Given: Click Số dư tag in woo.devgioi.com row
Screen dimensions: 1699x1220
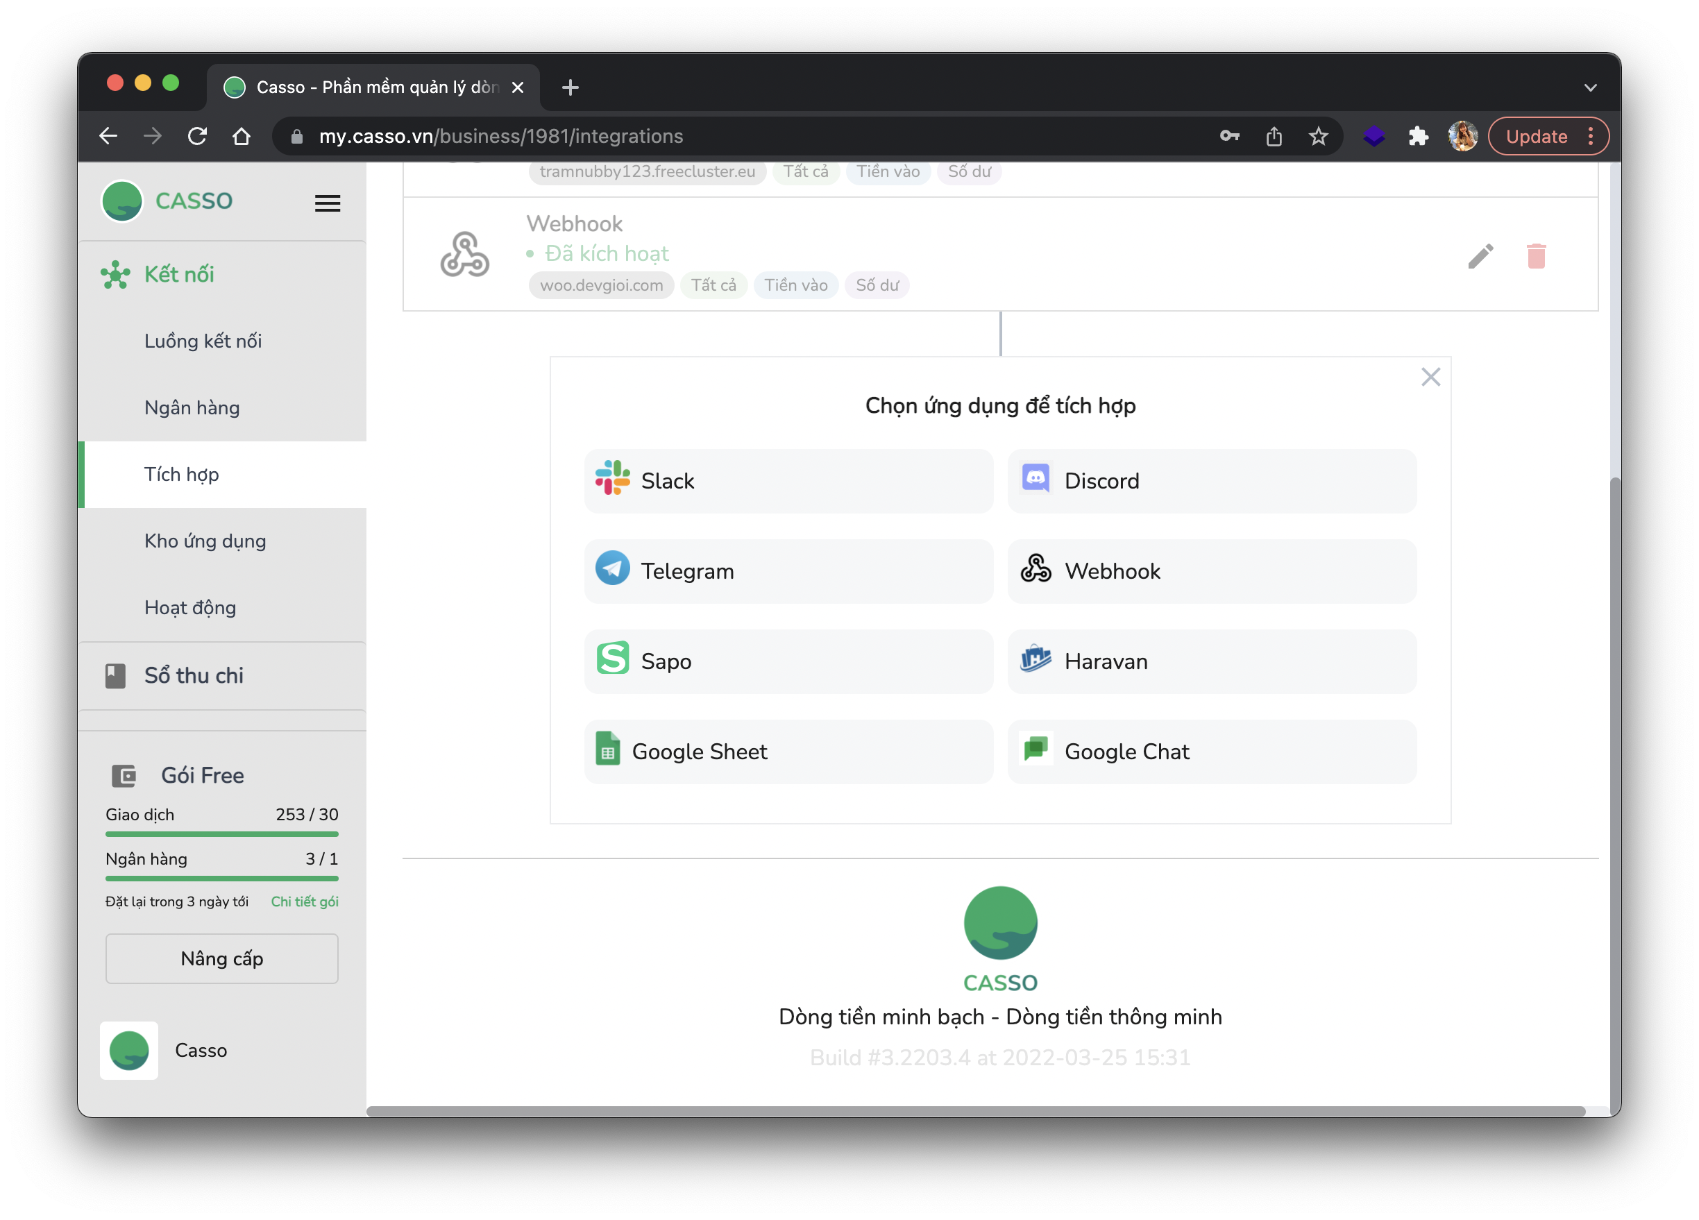Looking at the screenshot, I should pyautogui.click(x=877, y=285).
